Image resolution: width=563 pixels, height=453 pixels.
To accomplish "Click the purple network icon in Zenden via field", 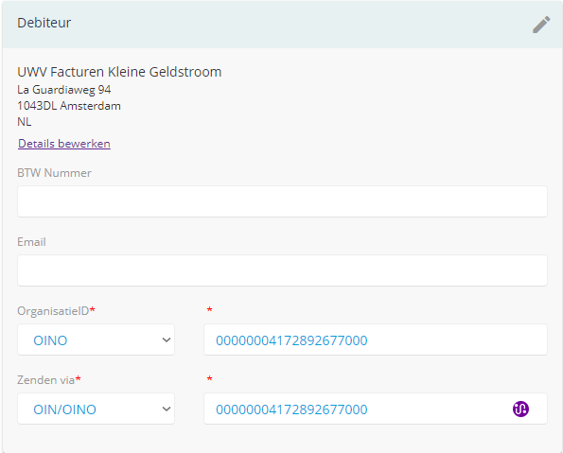I will point(520,409).
